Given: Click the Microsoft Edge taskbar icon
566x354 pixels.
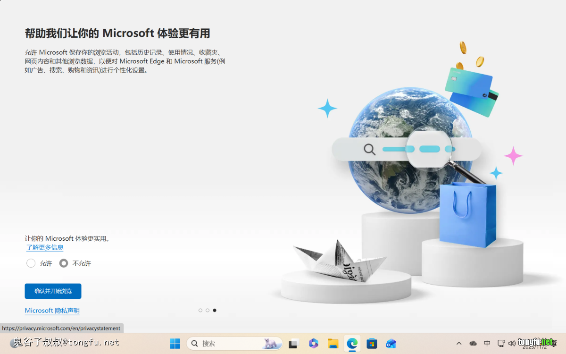Looking at the screenshot, I should point(352,344).
